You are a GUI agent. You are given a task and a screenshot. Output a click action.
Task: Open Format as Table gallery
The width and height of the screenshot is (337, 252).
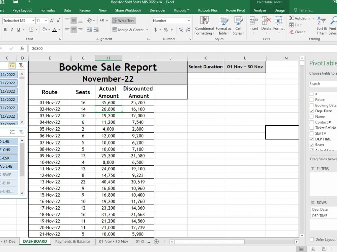tap(223, 26)
